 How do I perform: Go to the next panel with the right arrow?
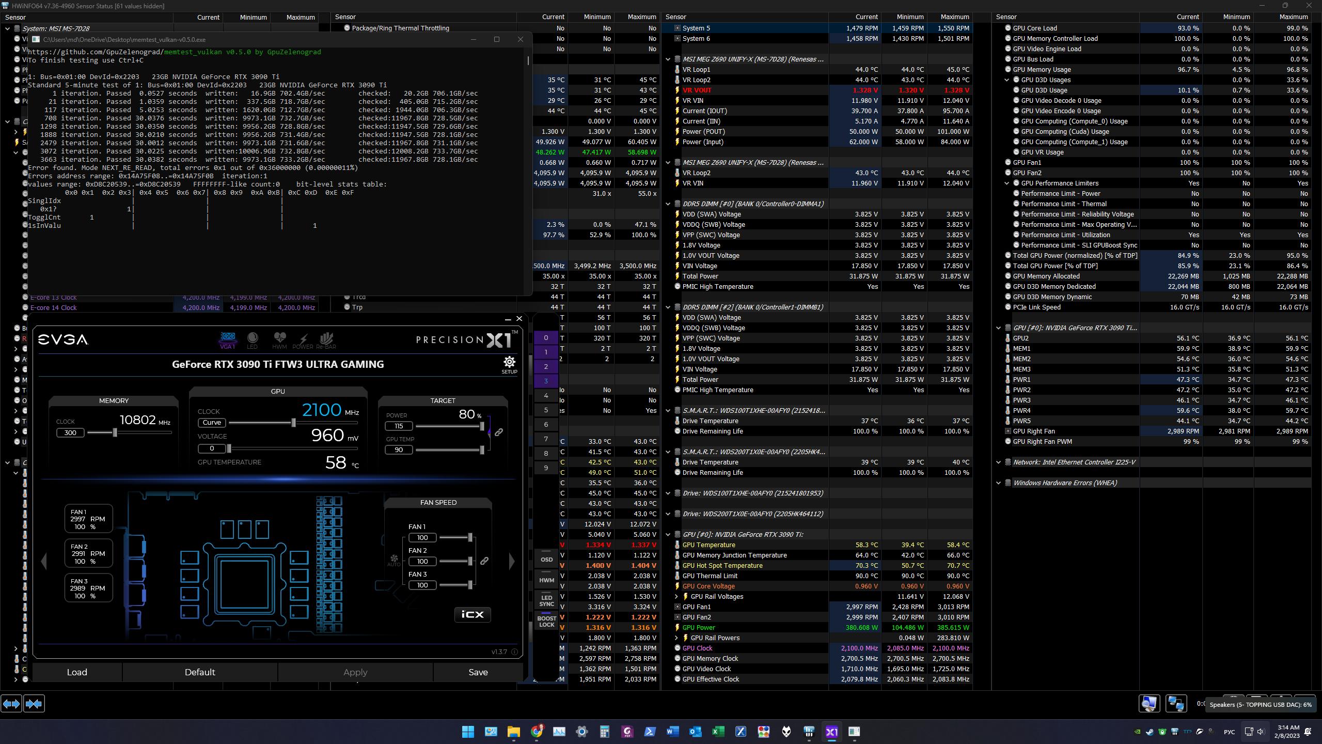(x=512, y=561)
